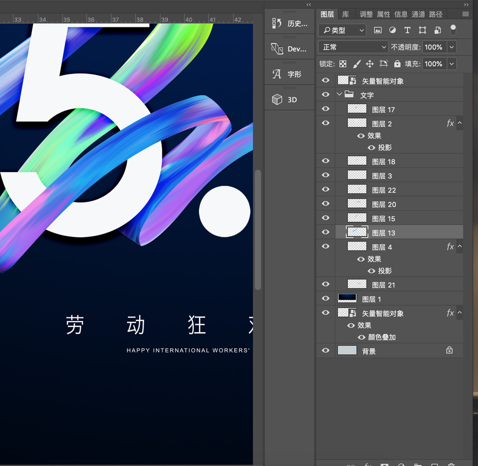The height and width of the screenshot is (466, 478).
Task: Filter layers by pixel layer icon
Action: 378,30
